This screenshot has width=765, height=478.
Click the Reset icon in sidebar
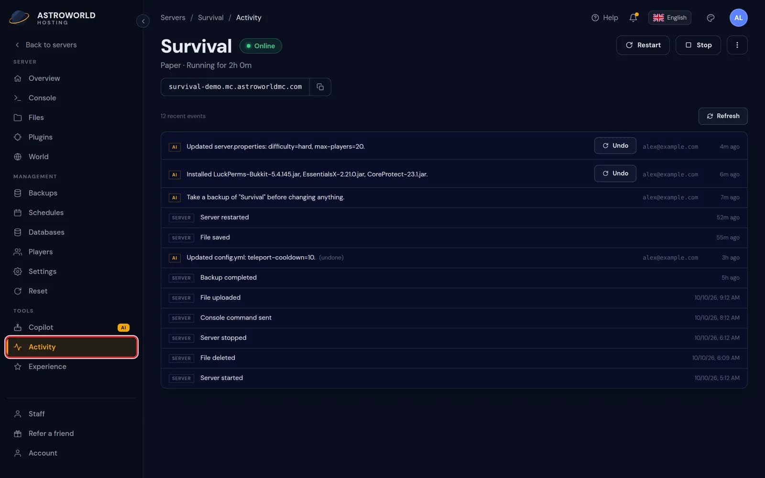pyautogui.click(x=18, y=291)
